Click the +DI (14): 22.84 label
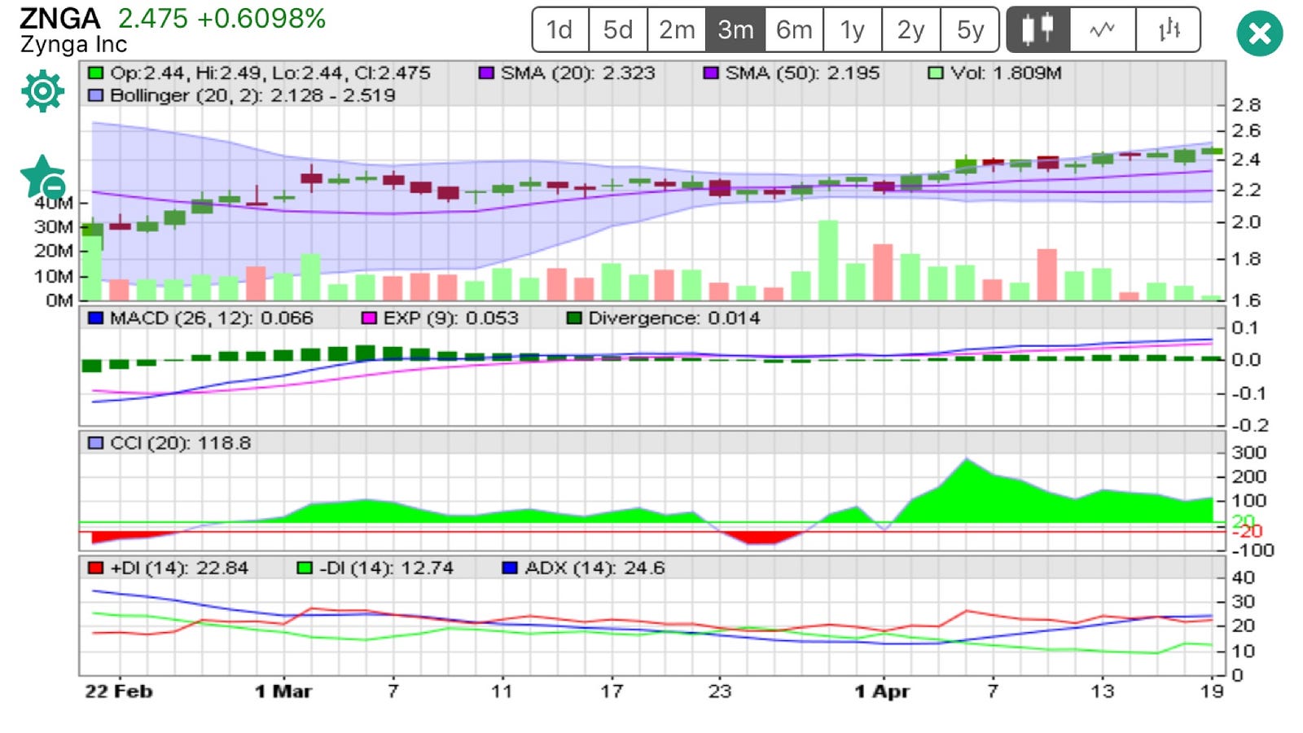 179,568
